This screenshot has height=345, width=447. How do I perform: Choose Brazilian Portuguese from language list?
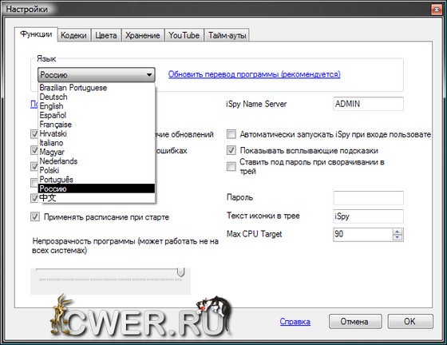[97, 88]
